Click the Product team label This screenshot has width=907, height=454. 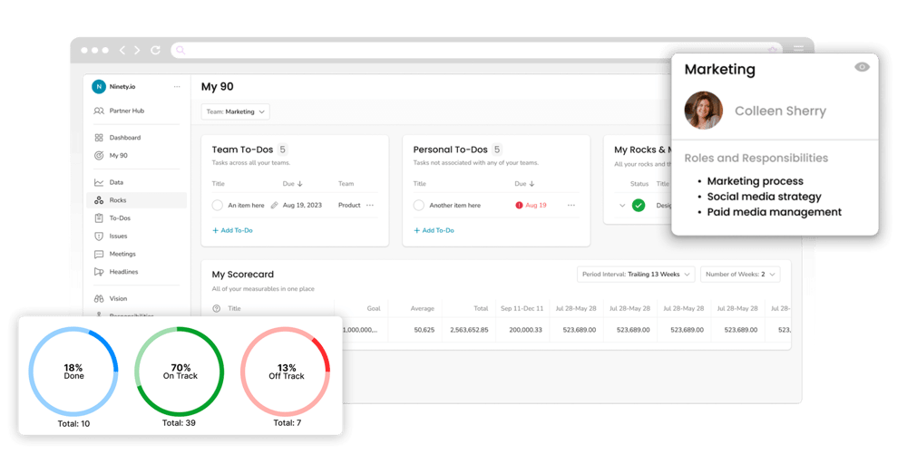click(349, 205)
